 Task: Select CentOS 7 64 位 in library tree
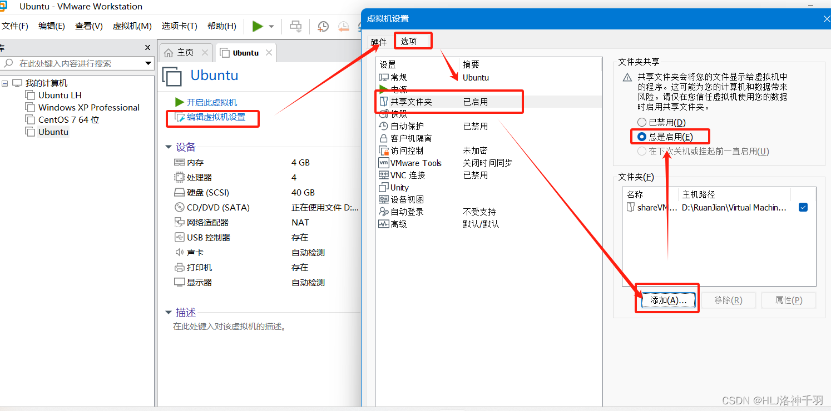tap(69, 120)
